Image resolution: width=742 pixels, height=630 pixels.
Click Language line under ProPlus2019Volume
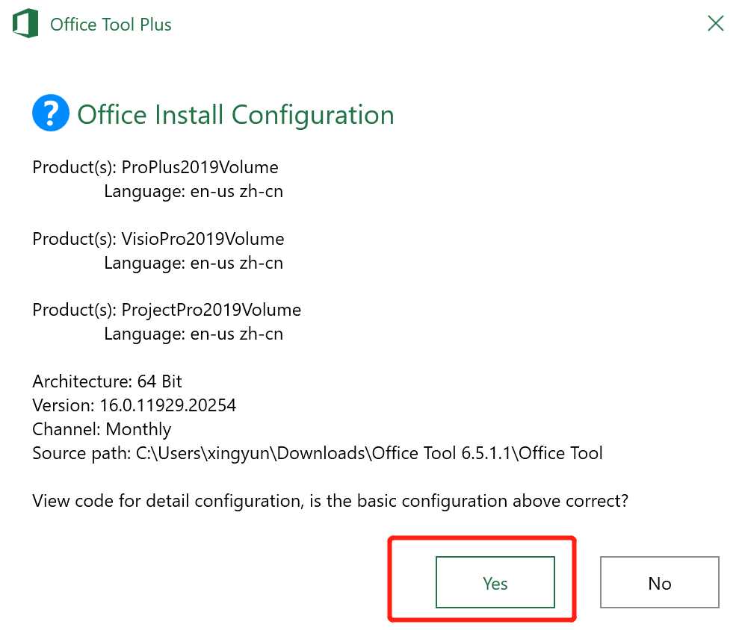pyautogui.click(x=194, y=191)
